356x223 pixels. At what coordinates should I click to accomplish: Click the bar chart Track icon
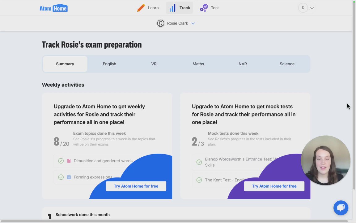point(172,8)
